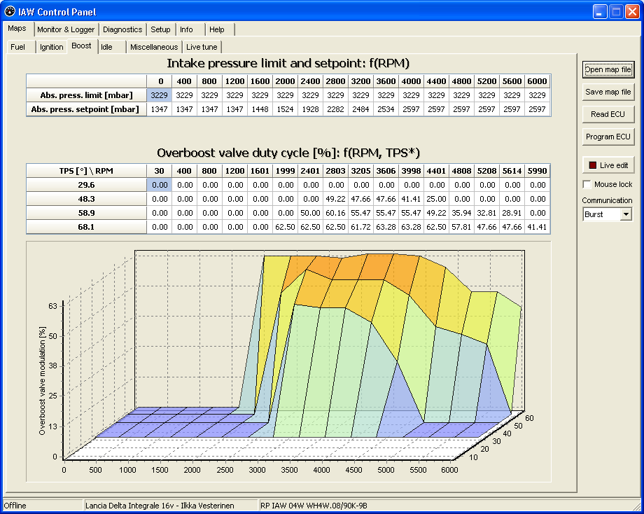Select duty cycle cell at TPS 29.6, RPM 30
The width and height of the screenshot is (644, 514).
[x=159, y=185]
